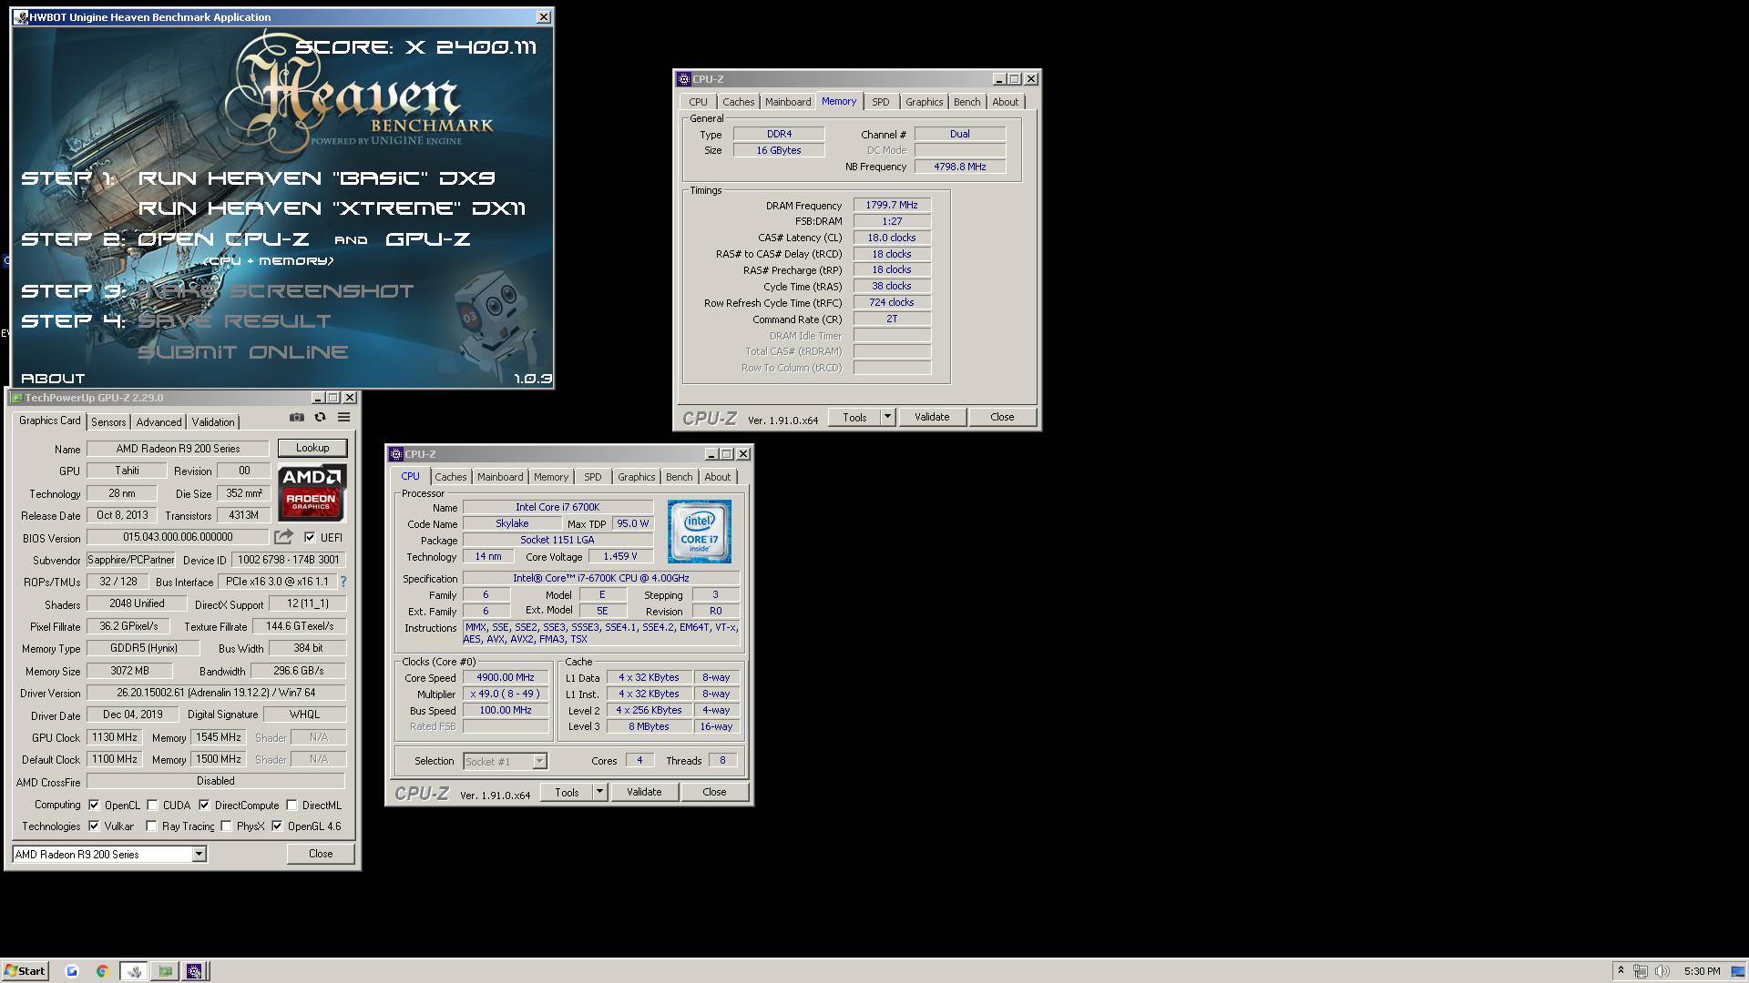Toggle the OpenGL 4.6 checkbox
The height and width of the screenshot is (983, 1749).
point(277,826)
